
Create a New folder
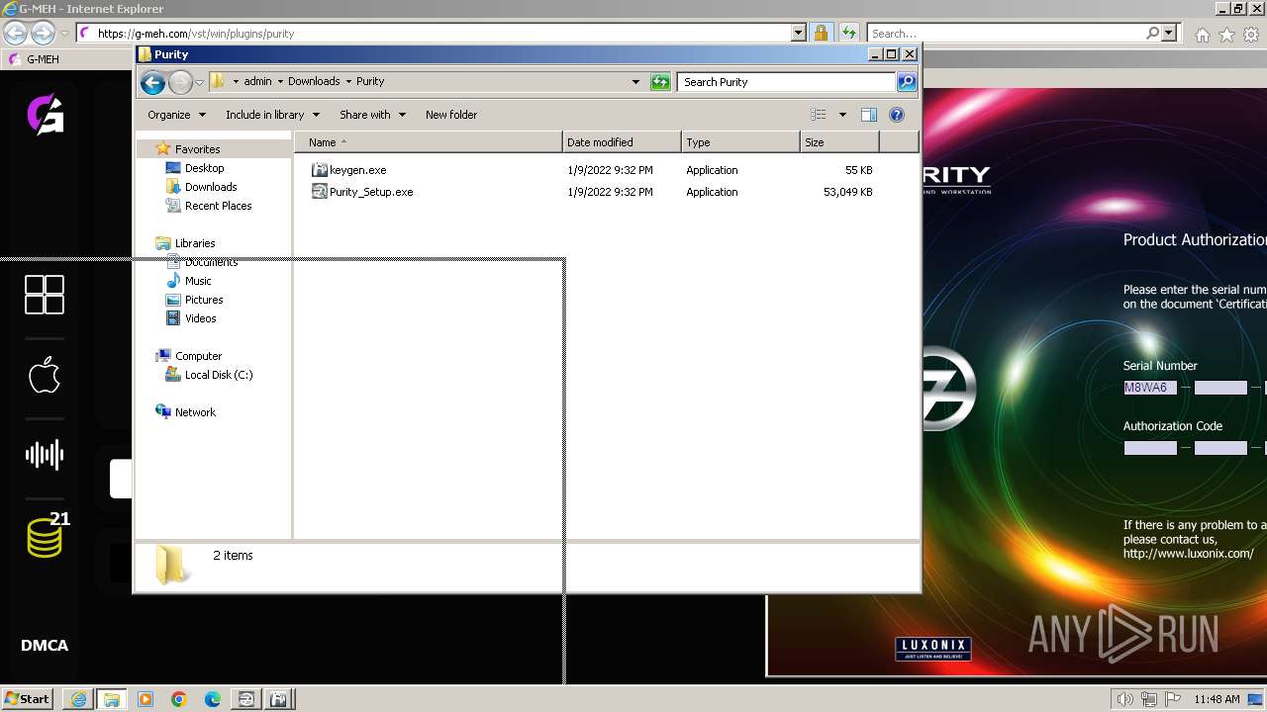[451, 115]
